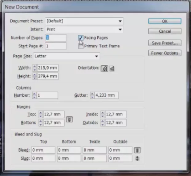Select portrait orientation icon
This screenshot has width=191, height=176.
coord(105,68)
